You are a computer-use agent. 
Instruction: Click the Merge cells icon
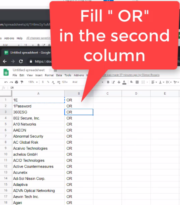[143, 82]
